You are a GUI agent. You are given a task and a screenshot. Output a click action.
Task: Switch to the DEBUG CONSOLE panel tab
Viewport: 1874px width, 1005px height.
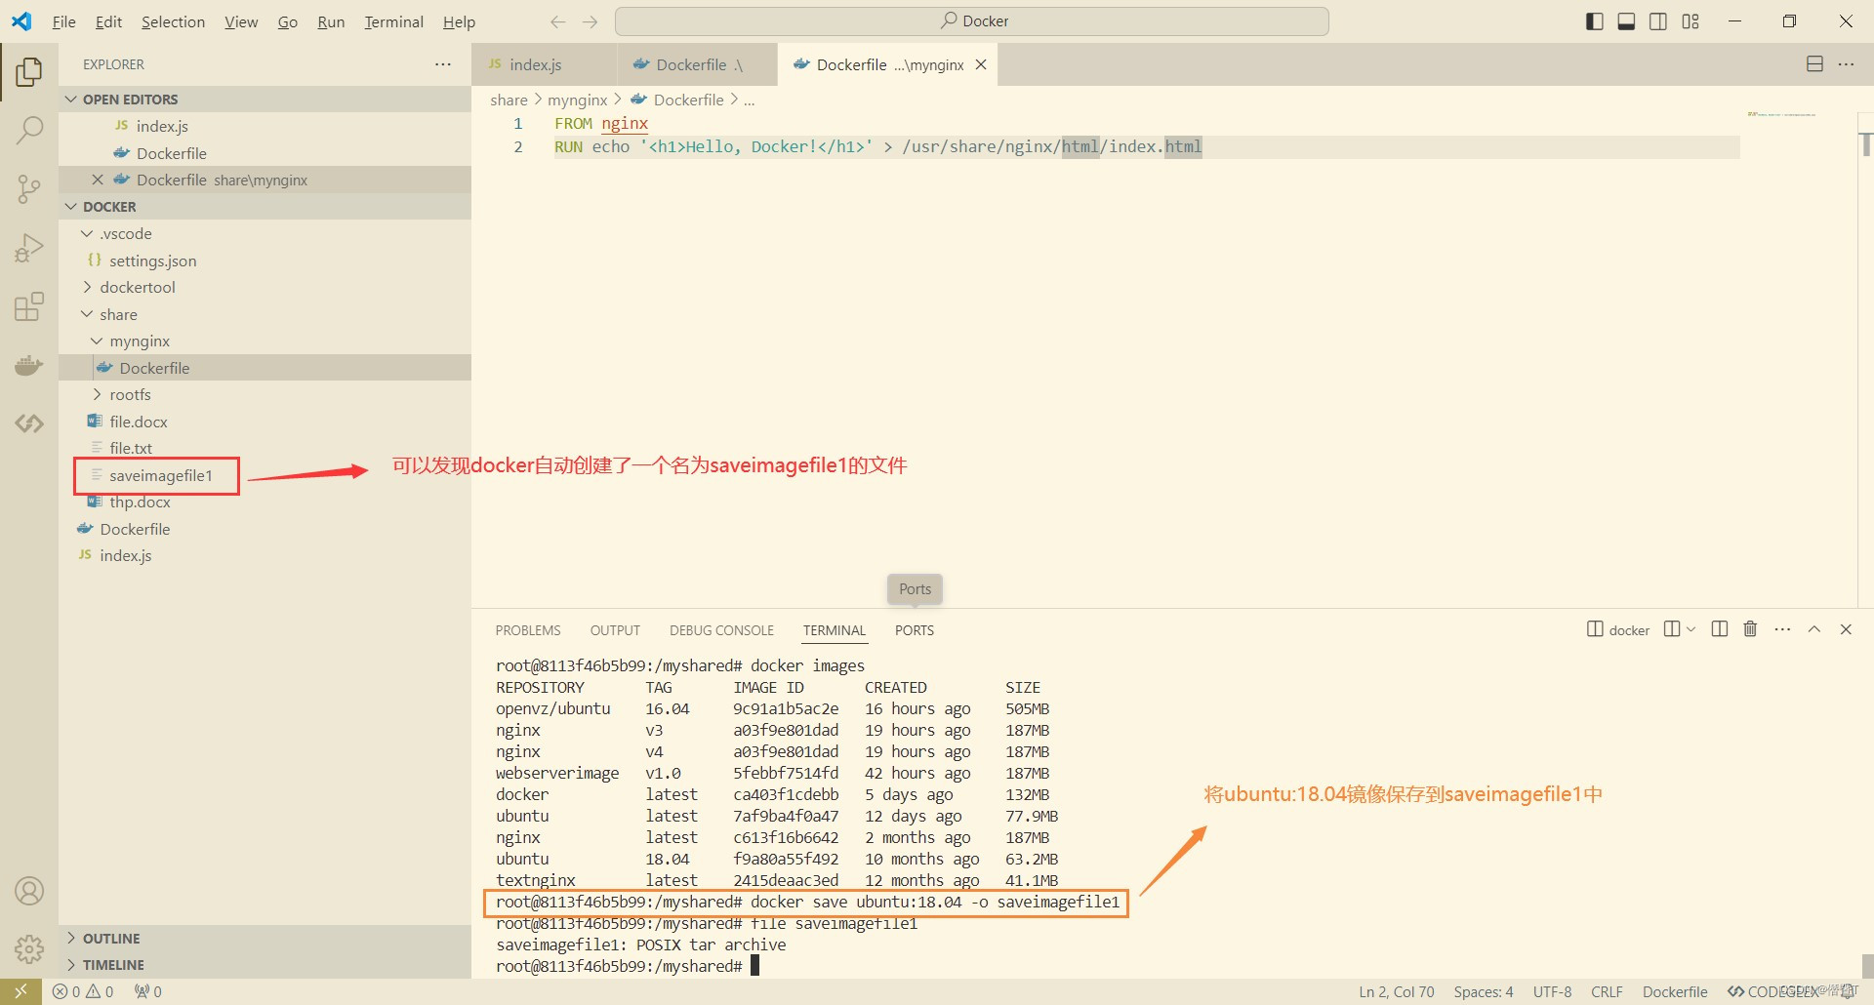(721, 630)
